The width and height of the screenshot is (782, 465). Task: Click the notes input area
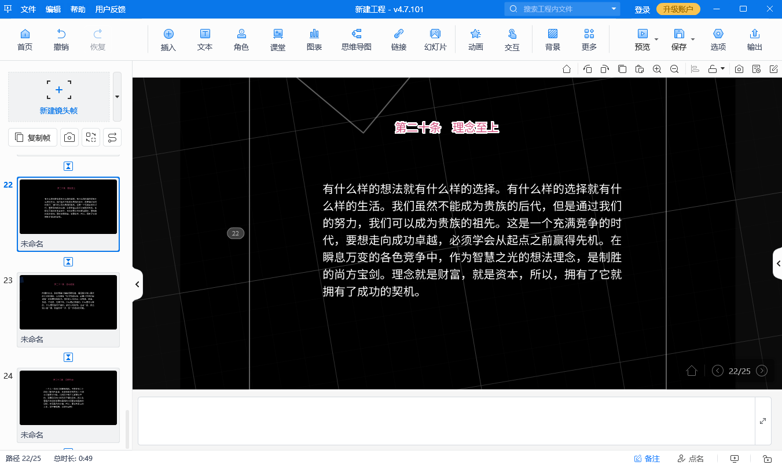(x=446, y=421)
